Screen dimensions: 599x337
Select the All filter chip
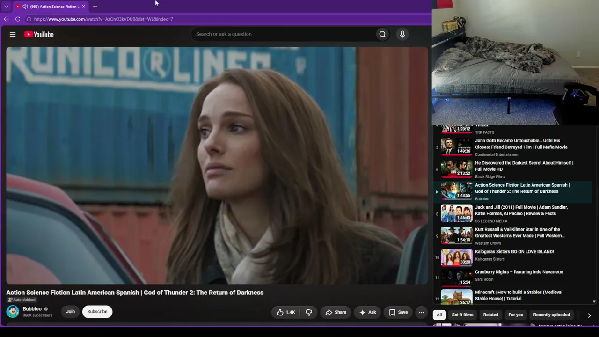[x=439, y=315]
